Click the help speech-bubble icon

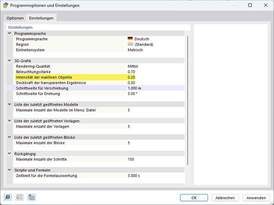pos(8,197)
